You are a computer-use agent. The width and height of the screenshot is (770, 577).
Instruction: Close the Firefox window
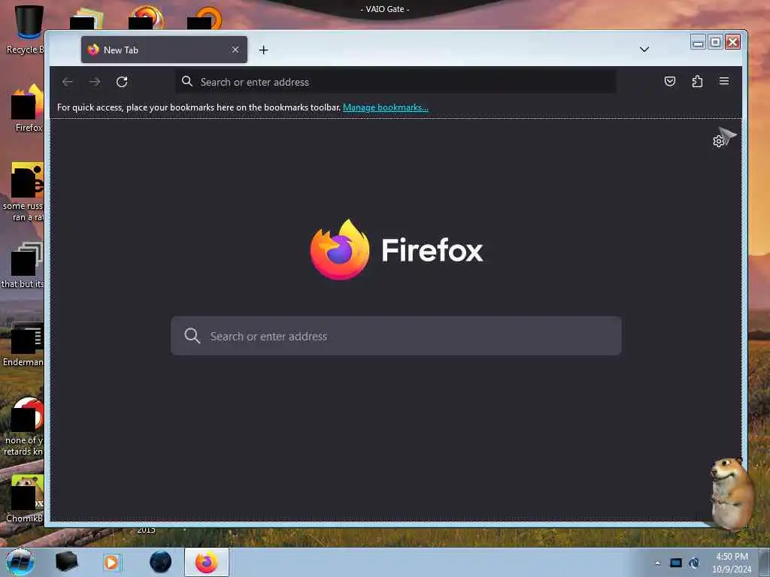coord(732,43)
